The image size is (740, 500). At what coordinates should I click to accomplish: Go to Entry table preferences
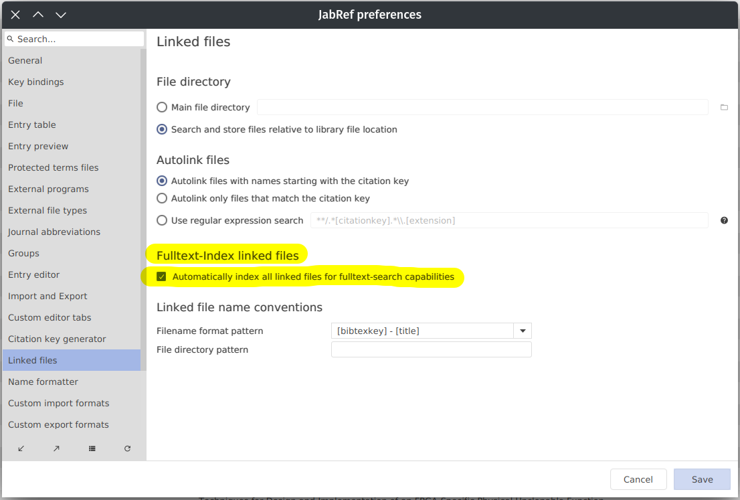pyautogui.click(x=72, y=124)
